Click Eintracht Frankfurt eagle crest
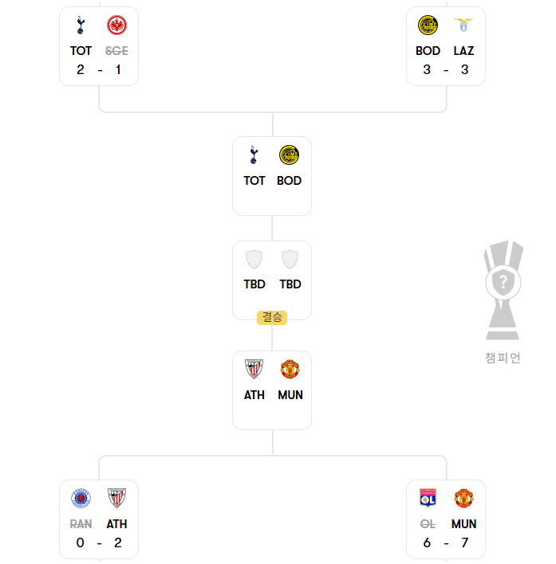Screen dimensions: 556x564 pyautogui.click(x=116, y=25)
